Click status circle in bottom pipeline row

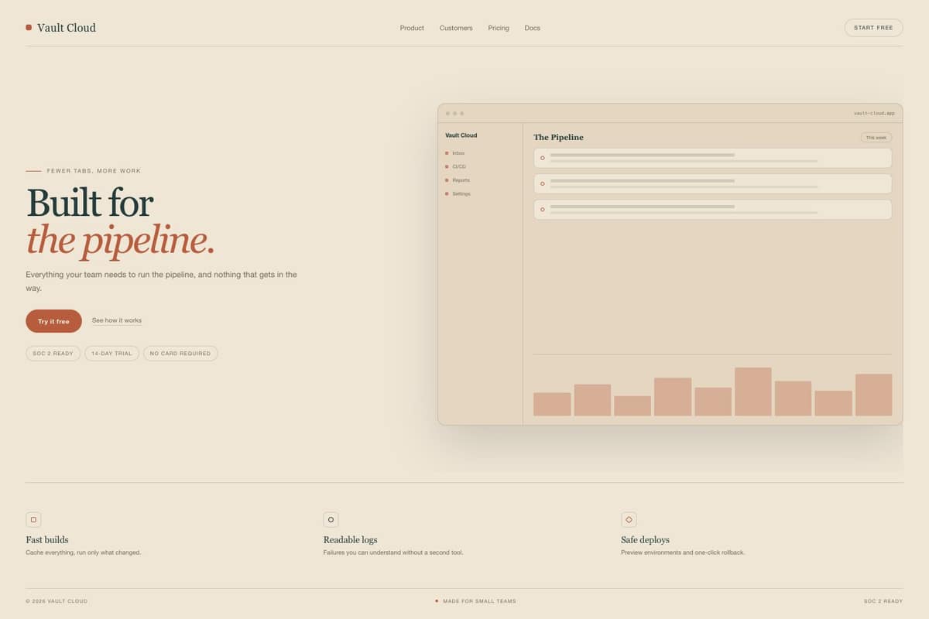pos(542,209)
